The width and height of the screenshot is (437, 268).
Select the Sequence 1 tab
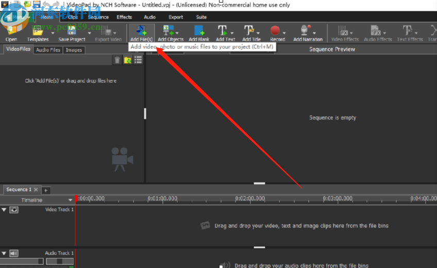click(x=19, y=189)
